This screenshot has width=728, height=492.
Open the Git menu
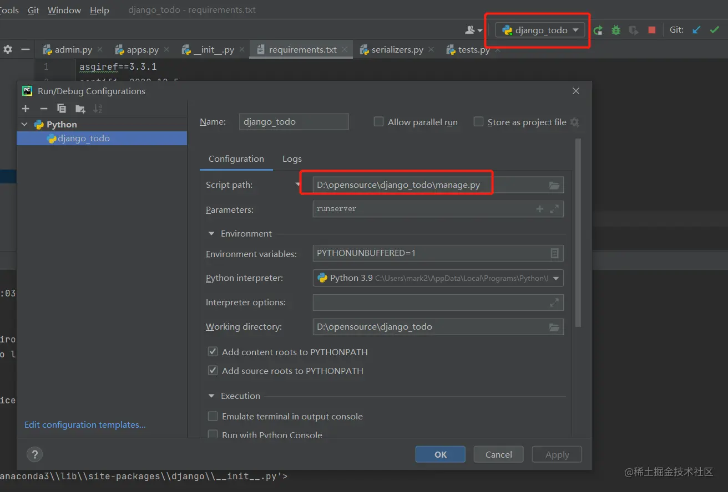(33, 10)
